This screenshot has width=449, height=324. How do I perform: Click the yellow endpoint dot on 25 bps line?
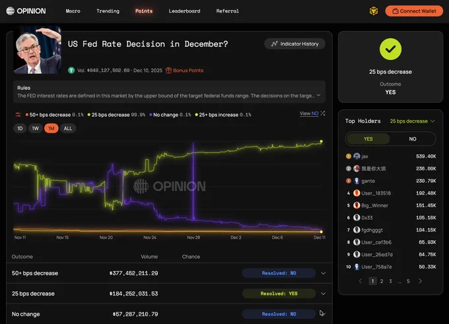coord(322,141)
